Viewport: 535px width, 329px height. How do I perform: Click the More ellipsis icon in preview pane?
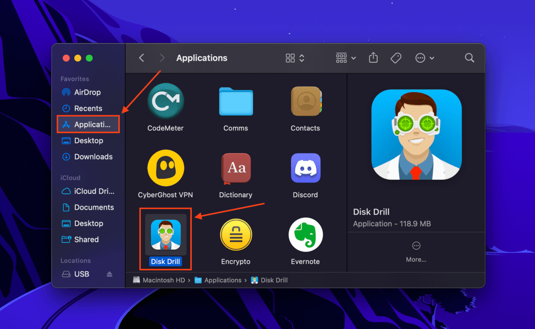click(416, 246)
